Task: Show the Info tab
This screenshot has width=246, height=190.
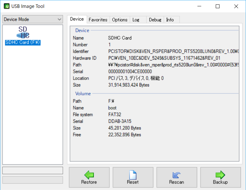Action: (x=170, y=20)
